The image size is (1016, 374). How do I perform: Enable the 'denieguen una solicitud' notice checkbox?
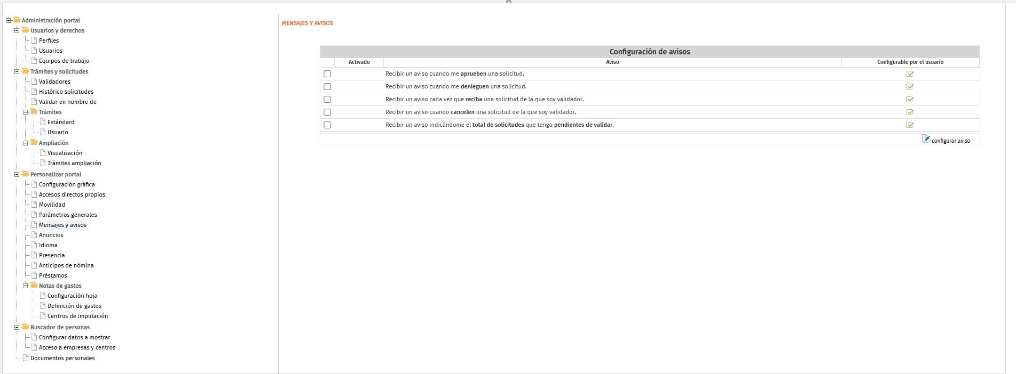click(327, 87)
